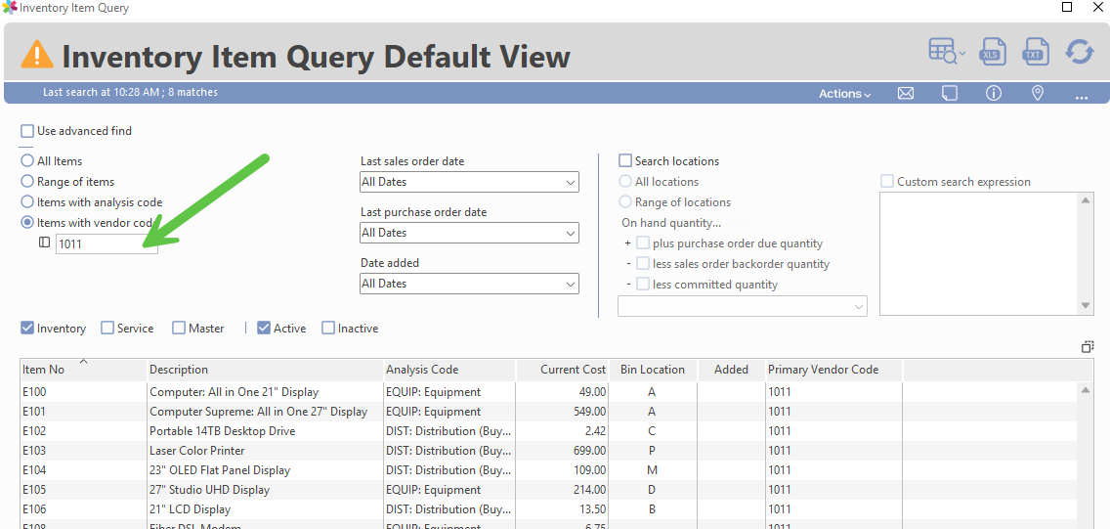Screen dimensions: 1110x529
Task: Select 27" Studio UHD Display row
Action: coord(549,490)
